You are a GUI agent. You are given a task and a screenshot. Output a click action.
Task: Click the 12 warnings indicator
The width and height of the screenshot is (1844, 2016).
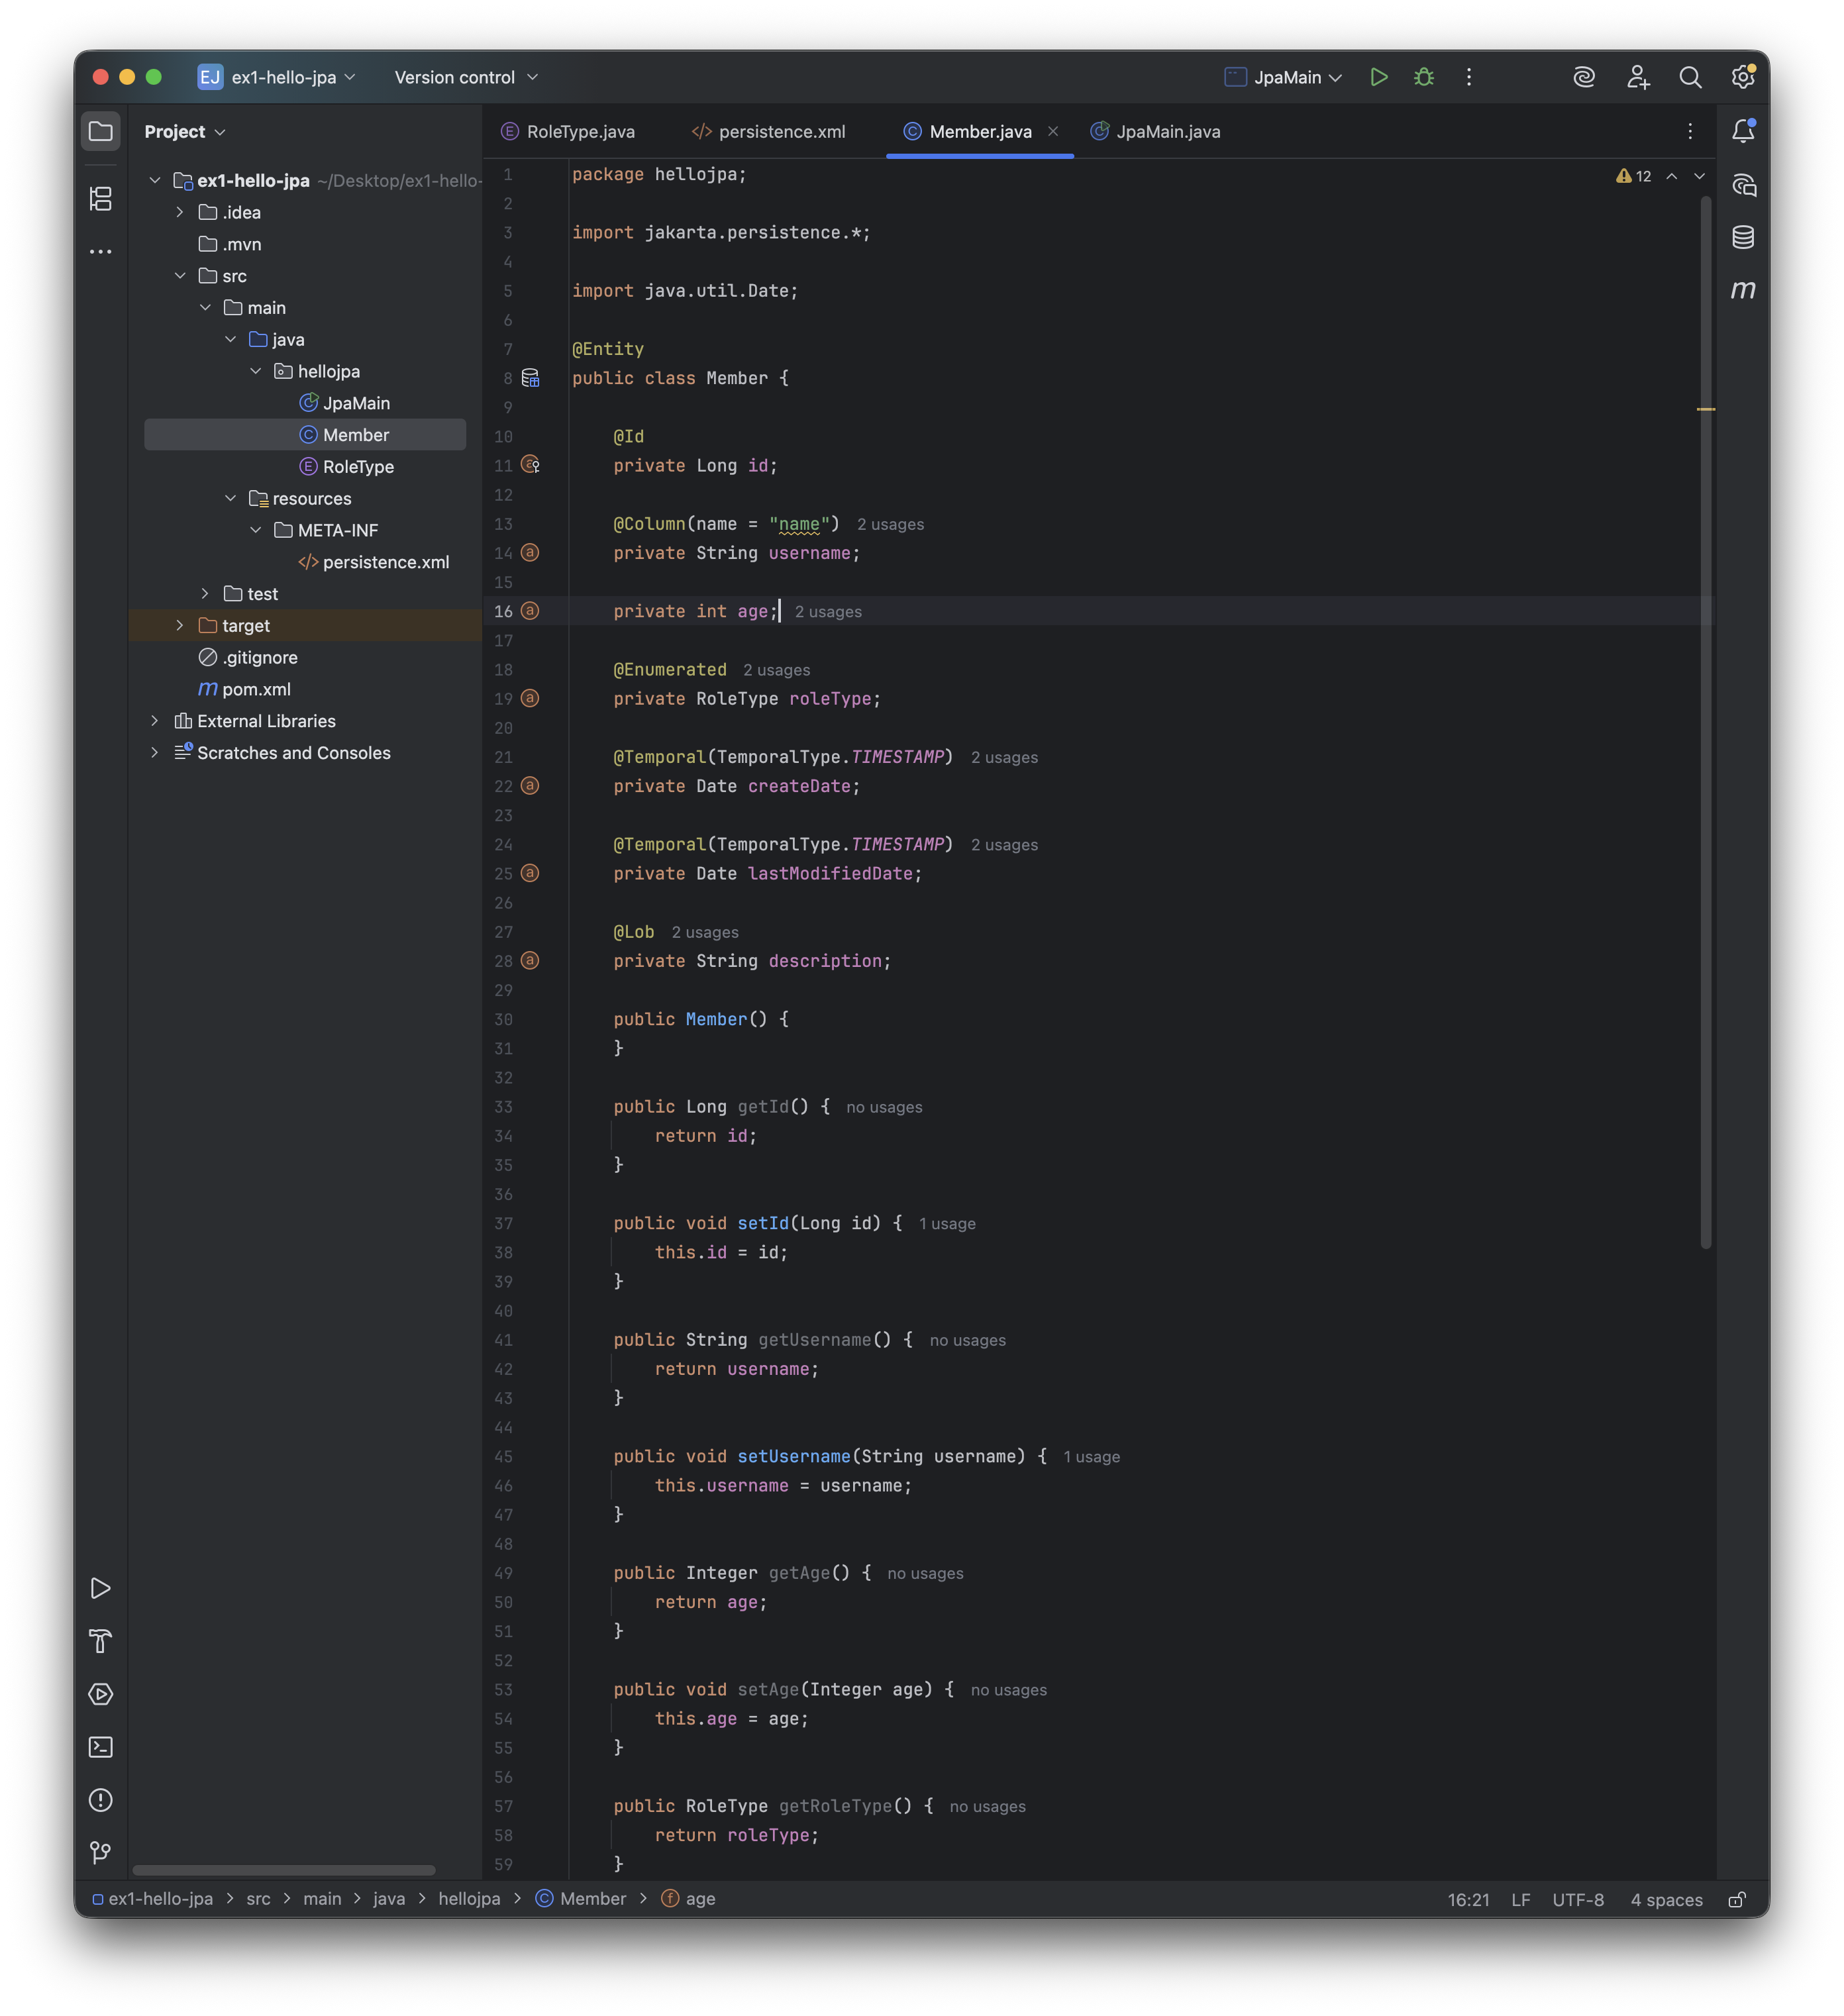pos(1633,176)
